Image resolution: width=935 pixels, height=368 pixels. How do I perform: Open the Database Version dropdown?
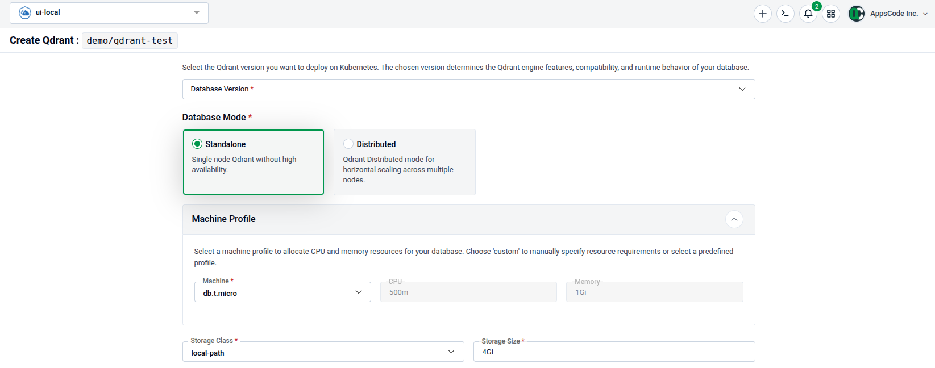coord(468,89)
